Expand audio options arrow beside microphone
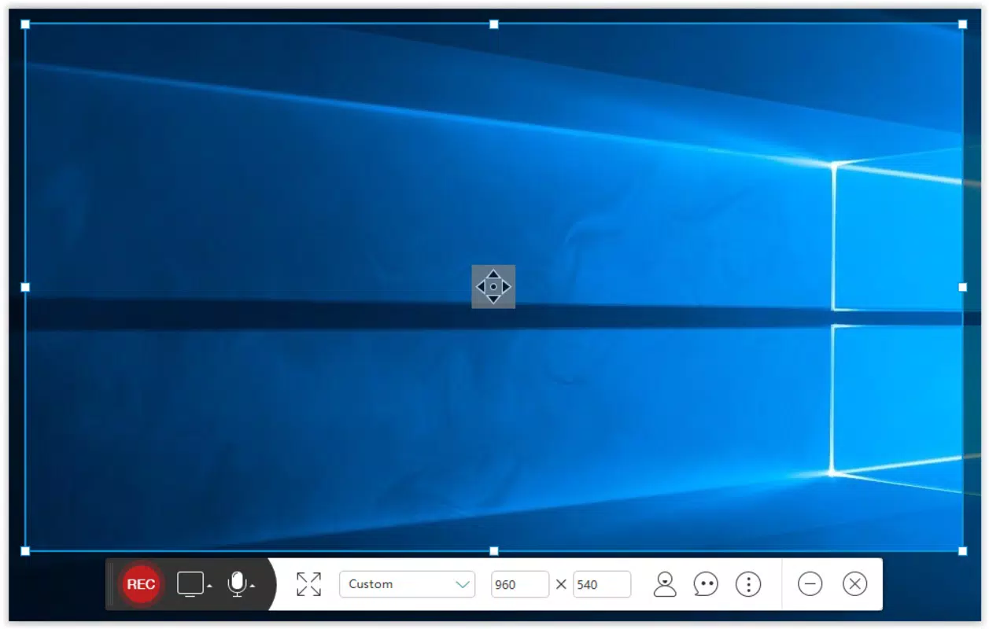The width and height of the screenshot is (989, 629). 252,586
